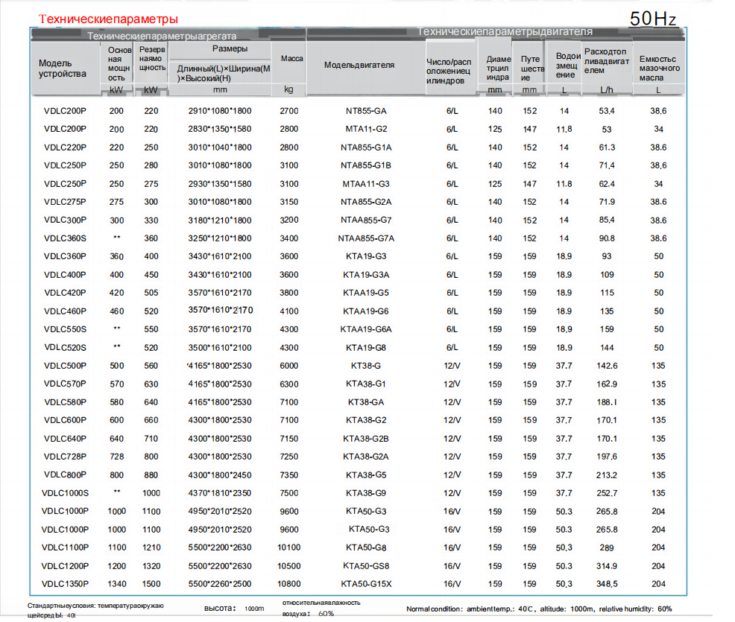The width and height of the screenshot is (735, 622).
Task: Click mass value '2700'
Action: pyautogui.click(x=288, y=111)
